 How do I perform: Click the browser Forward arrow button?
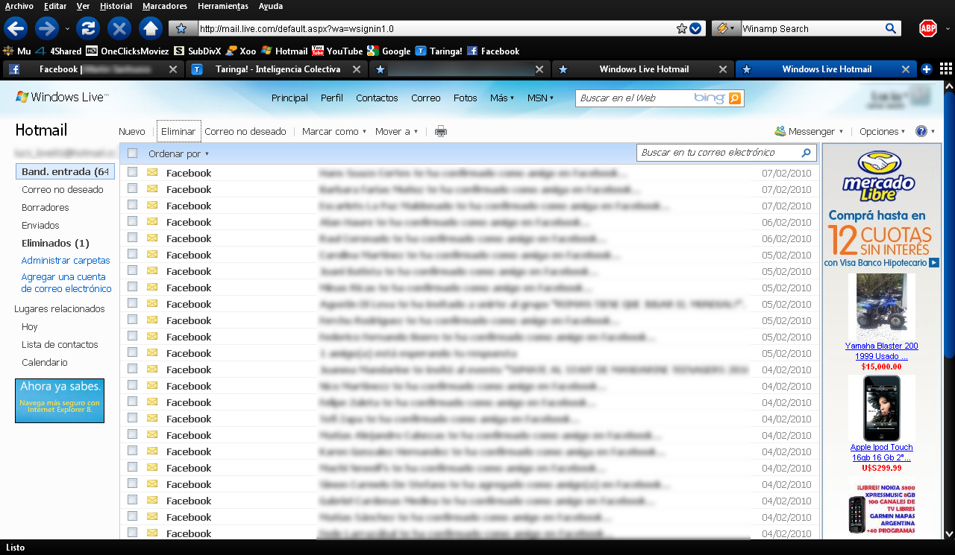47,29
